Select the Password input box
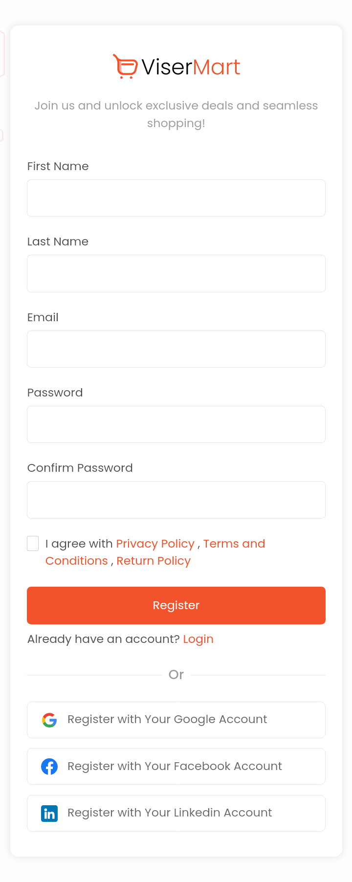352x882 pixels. [176, 424]
